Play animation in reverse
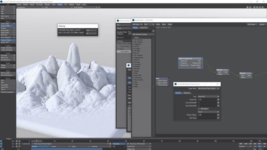The height and width of the screenshot is (150, 267). [255, 147]
